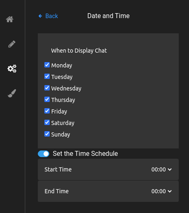Uncheck the Sunday checkbox
Image resolution: width=189 pixels, height=213 pixels.
47,134
